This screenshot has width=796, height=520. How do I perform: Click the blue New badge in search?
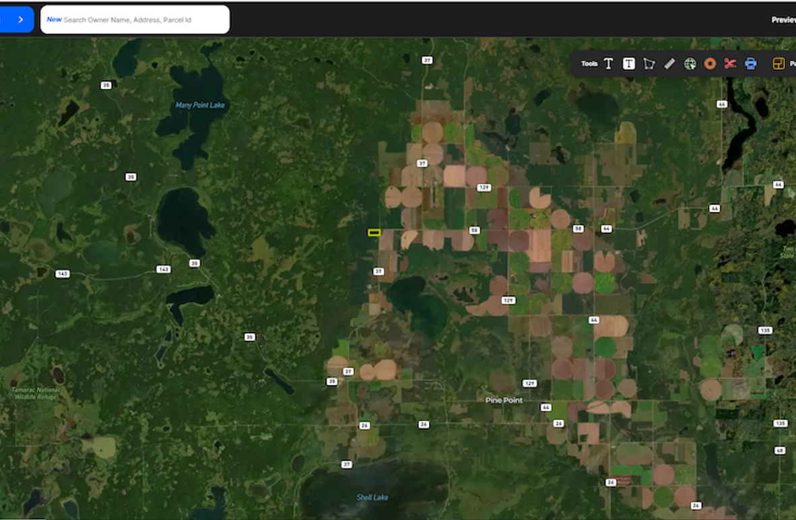click(x=54, y=20)
